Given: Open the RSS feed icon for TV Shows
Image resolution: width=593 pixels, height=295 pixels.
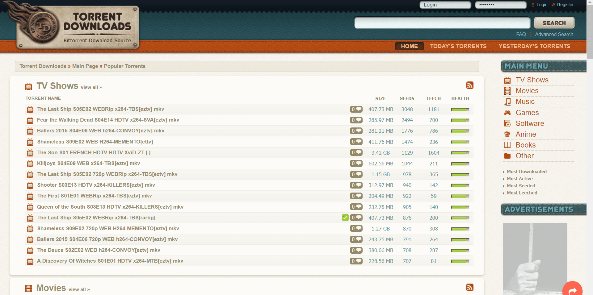Looking at the screenshot, I should pyautogui.click(x=470, y=85).
